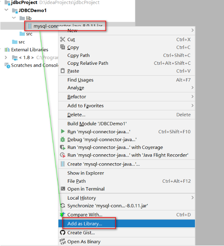Click the Ctrl+Shift+F10 shortcut text
The width and height of the screenshot is (224, 246).
[x=174, y=131]
